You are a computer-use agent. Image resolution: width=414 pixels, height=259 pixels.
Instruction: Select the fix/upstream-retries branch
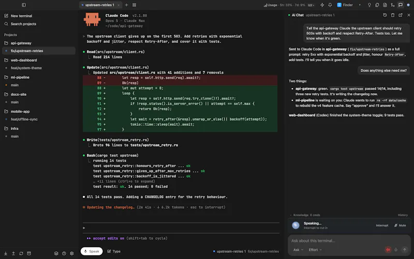pos(39,51)
